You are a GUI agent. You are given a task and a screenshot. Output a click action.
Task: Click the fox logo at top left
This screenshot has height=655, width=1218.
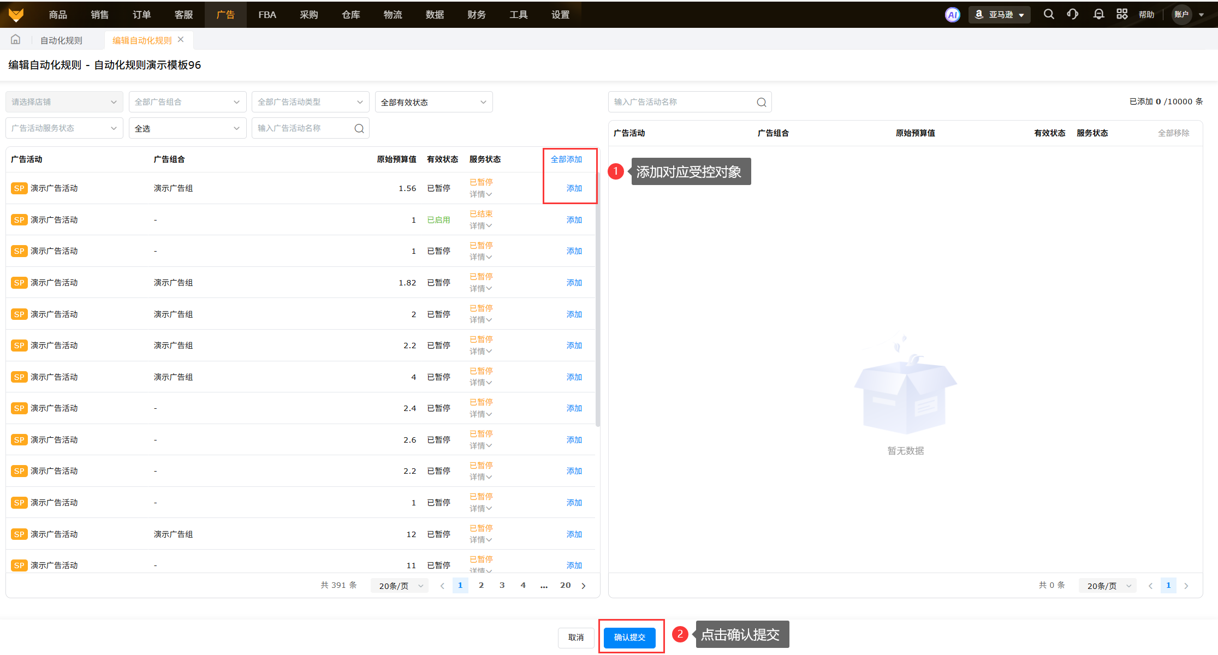coord(16,14)
